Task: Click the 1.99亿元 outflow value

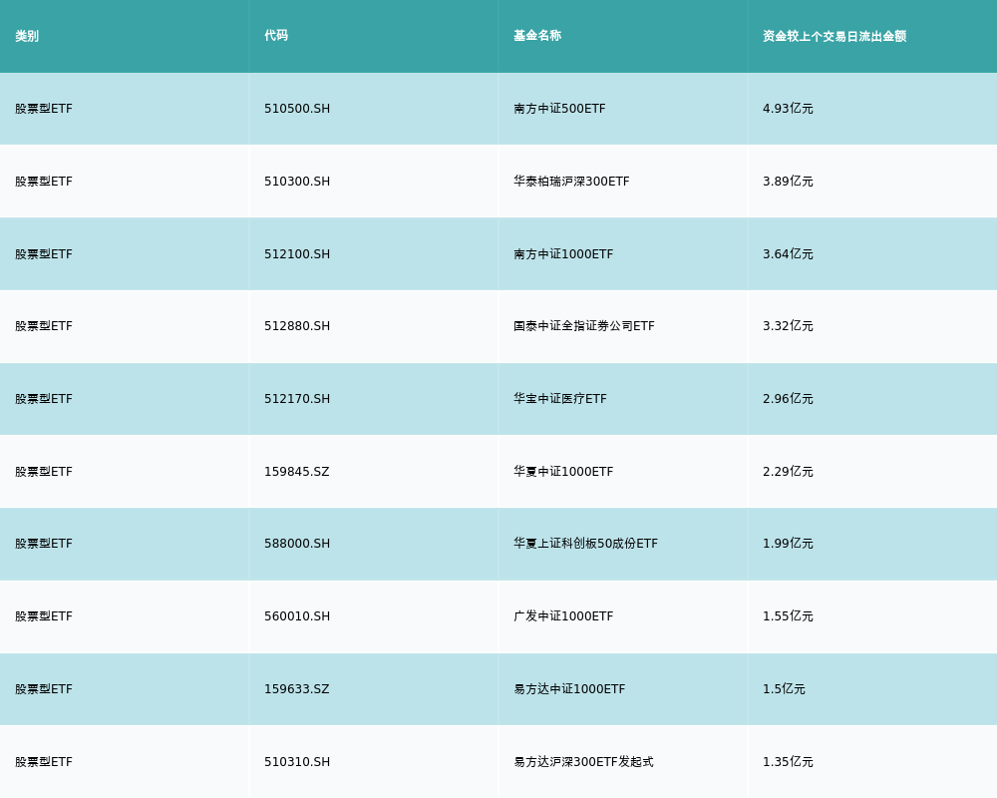Action: pyautogui.click(x=788, y=544)
